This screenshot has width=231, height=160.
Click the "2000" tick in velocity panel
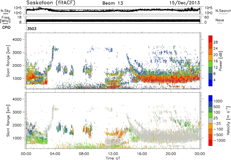tap(17, 125)
